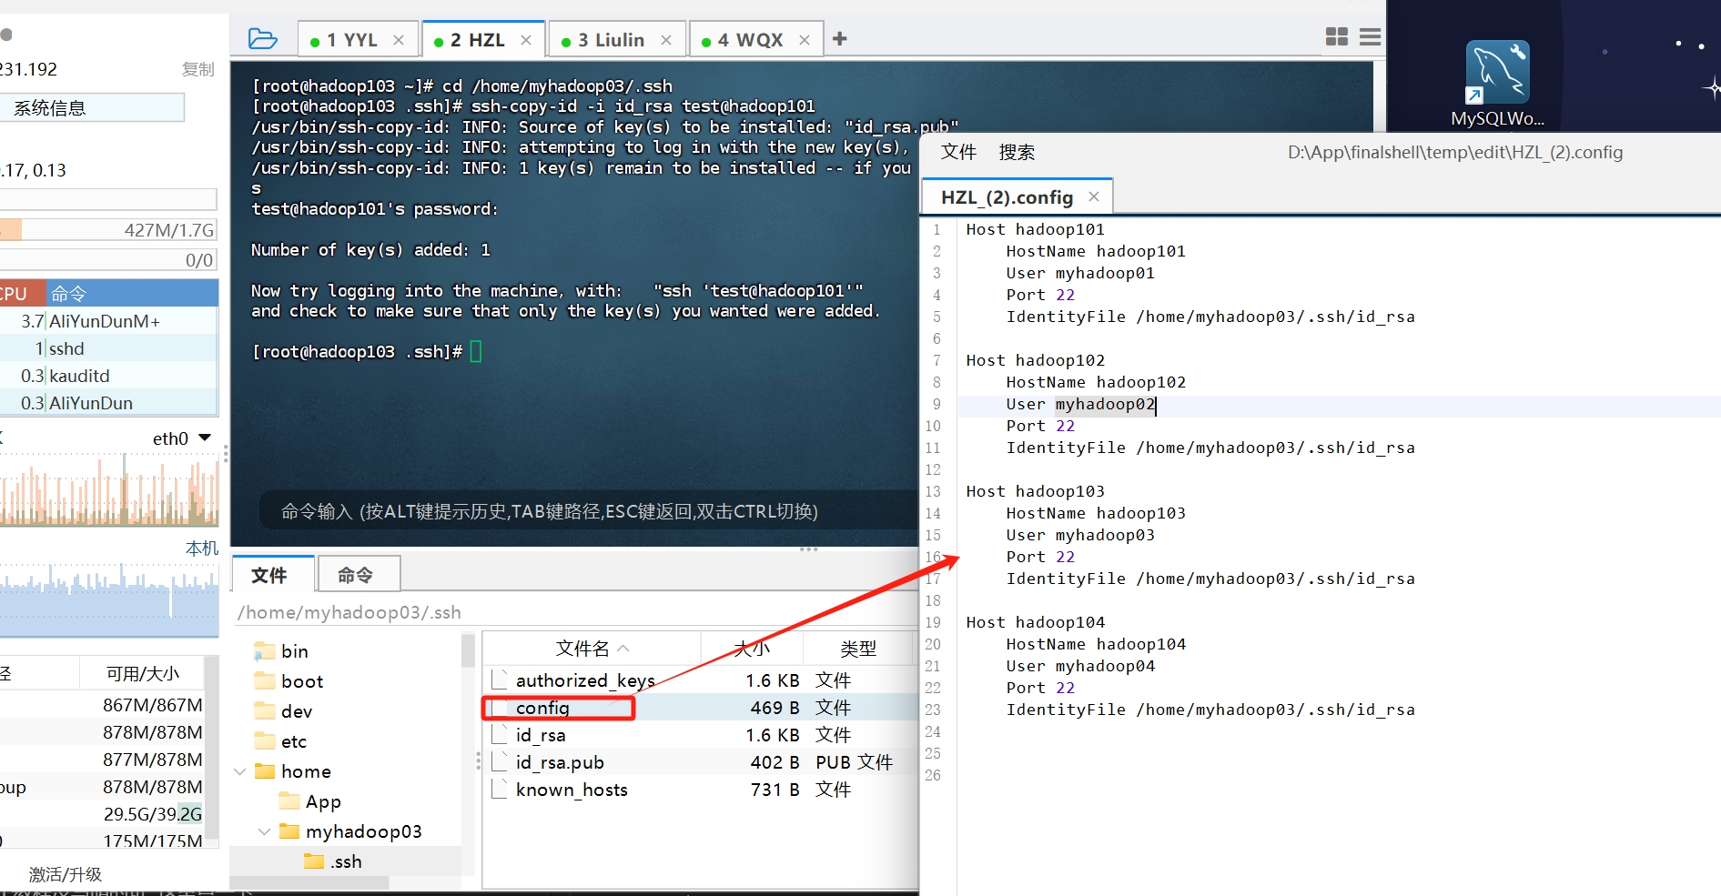Click the memory usage bar 427M/1.7G
The image size is (1721, 896).
click(108, 229)
